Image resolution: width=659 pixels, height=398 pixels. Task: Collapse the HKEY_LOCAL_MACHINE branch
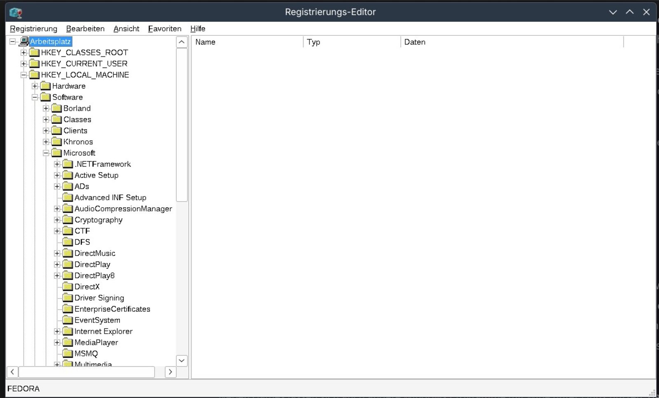tap(24, 75)
